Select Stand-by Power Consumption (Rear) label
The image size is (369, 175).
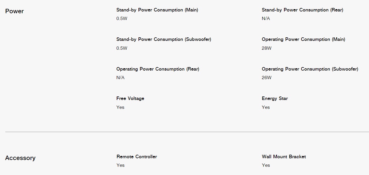click(x=303, y=10)
